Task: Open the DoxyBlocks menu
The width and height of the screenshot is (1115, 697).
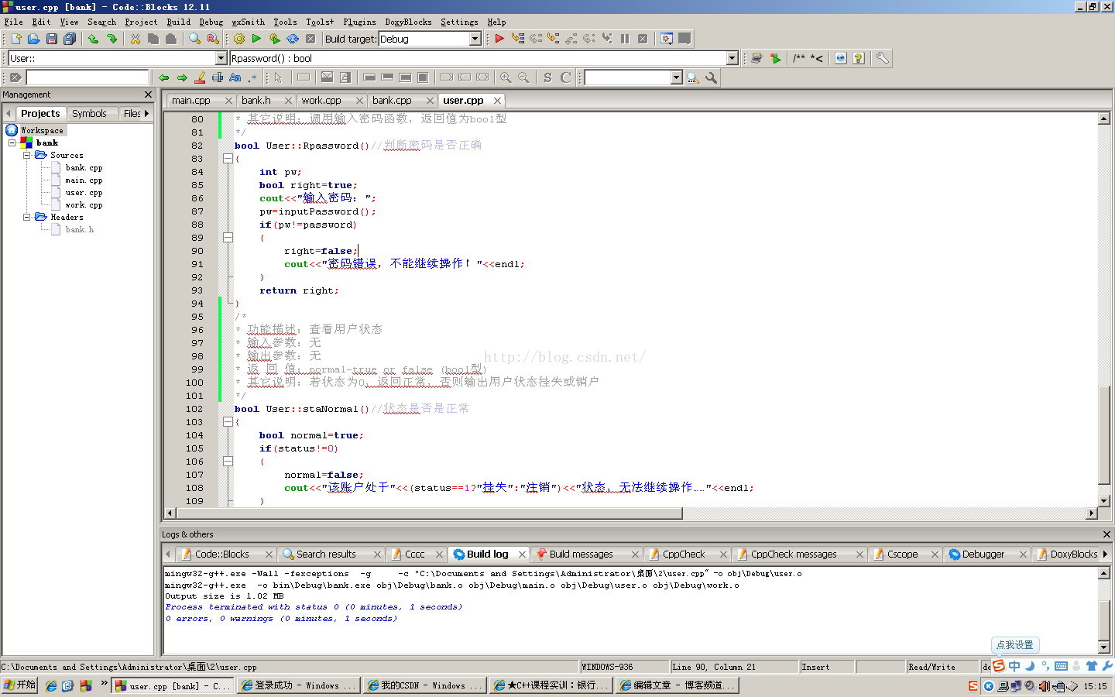Action: (408, 22)
